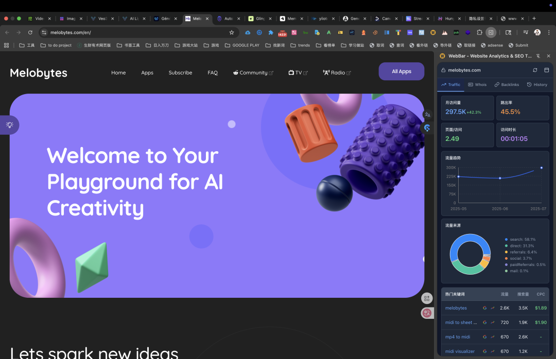Click the WebBar yellow W extension icon
This screenshot has height=359, width=556.
coord(433,32)
